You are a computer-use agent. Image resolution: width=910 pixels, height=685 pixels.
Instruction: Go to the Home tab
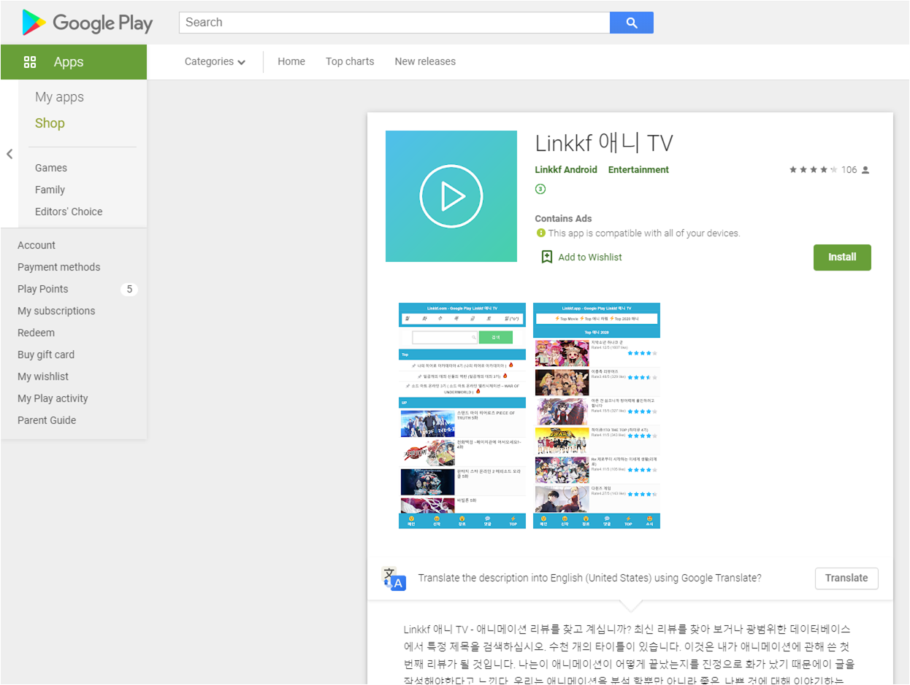(x=291, y=62)
